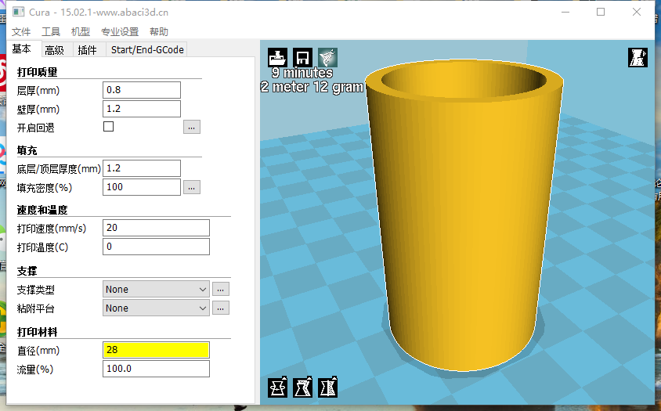Click the Save toolpath icon

303,57
